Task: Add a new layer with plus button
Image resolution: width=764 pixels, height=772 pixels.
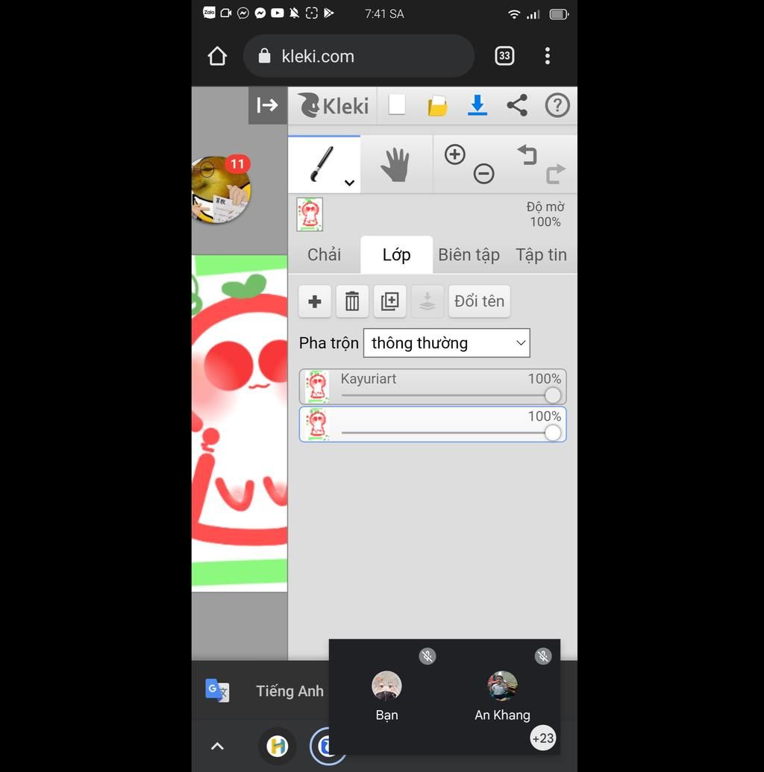Action: coord(315,301)
